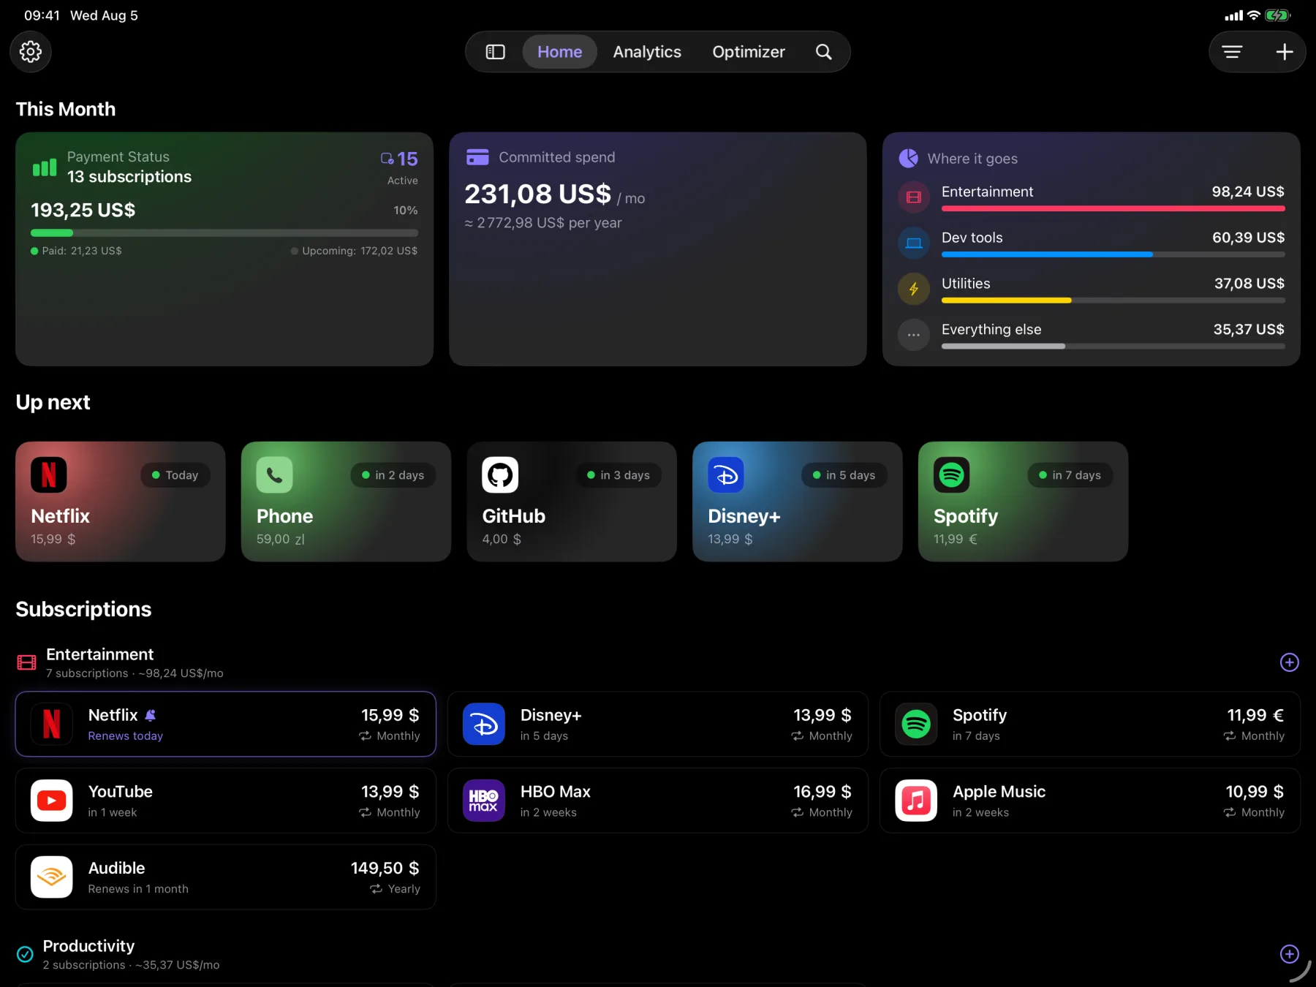Click the payment progress bar
1316x987 pixels.
tap(224, 233)
